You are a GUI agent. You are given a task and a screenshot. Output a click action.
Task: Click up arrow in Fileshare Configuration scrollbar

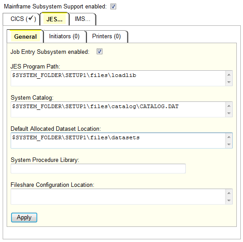(x=229, y=193)
